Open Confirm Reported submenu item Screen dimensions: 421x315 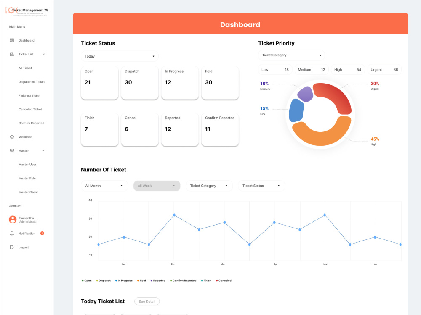click(x=31, y=123)
